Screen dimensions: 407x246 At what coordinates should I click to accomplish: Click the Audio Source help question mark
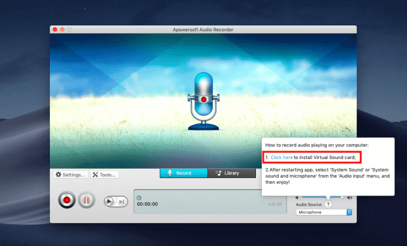click(x=328, y=205)
